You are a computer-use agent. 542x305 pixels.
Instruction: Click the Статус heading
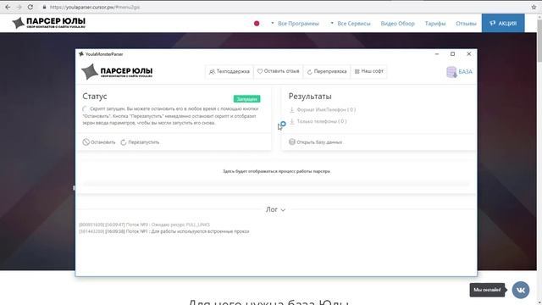pos(95,97)
